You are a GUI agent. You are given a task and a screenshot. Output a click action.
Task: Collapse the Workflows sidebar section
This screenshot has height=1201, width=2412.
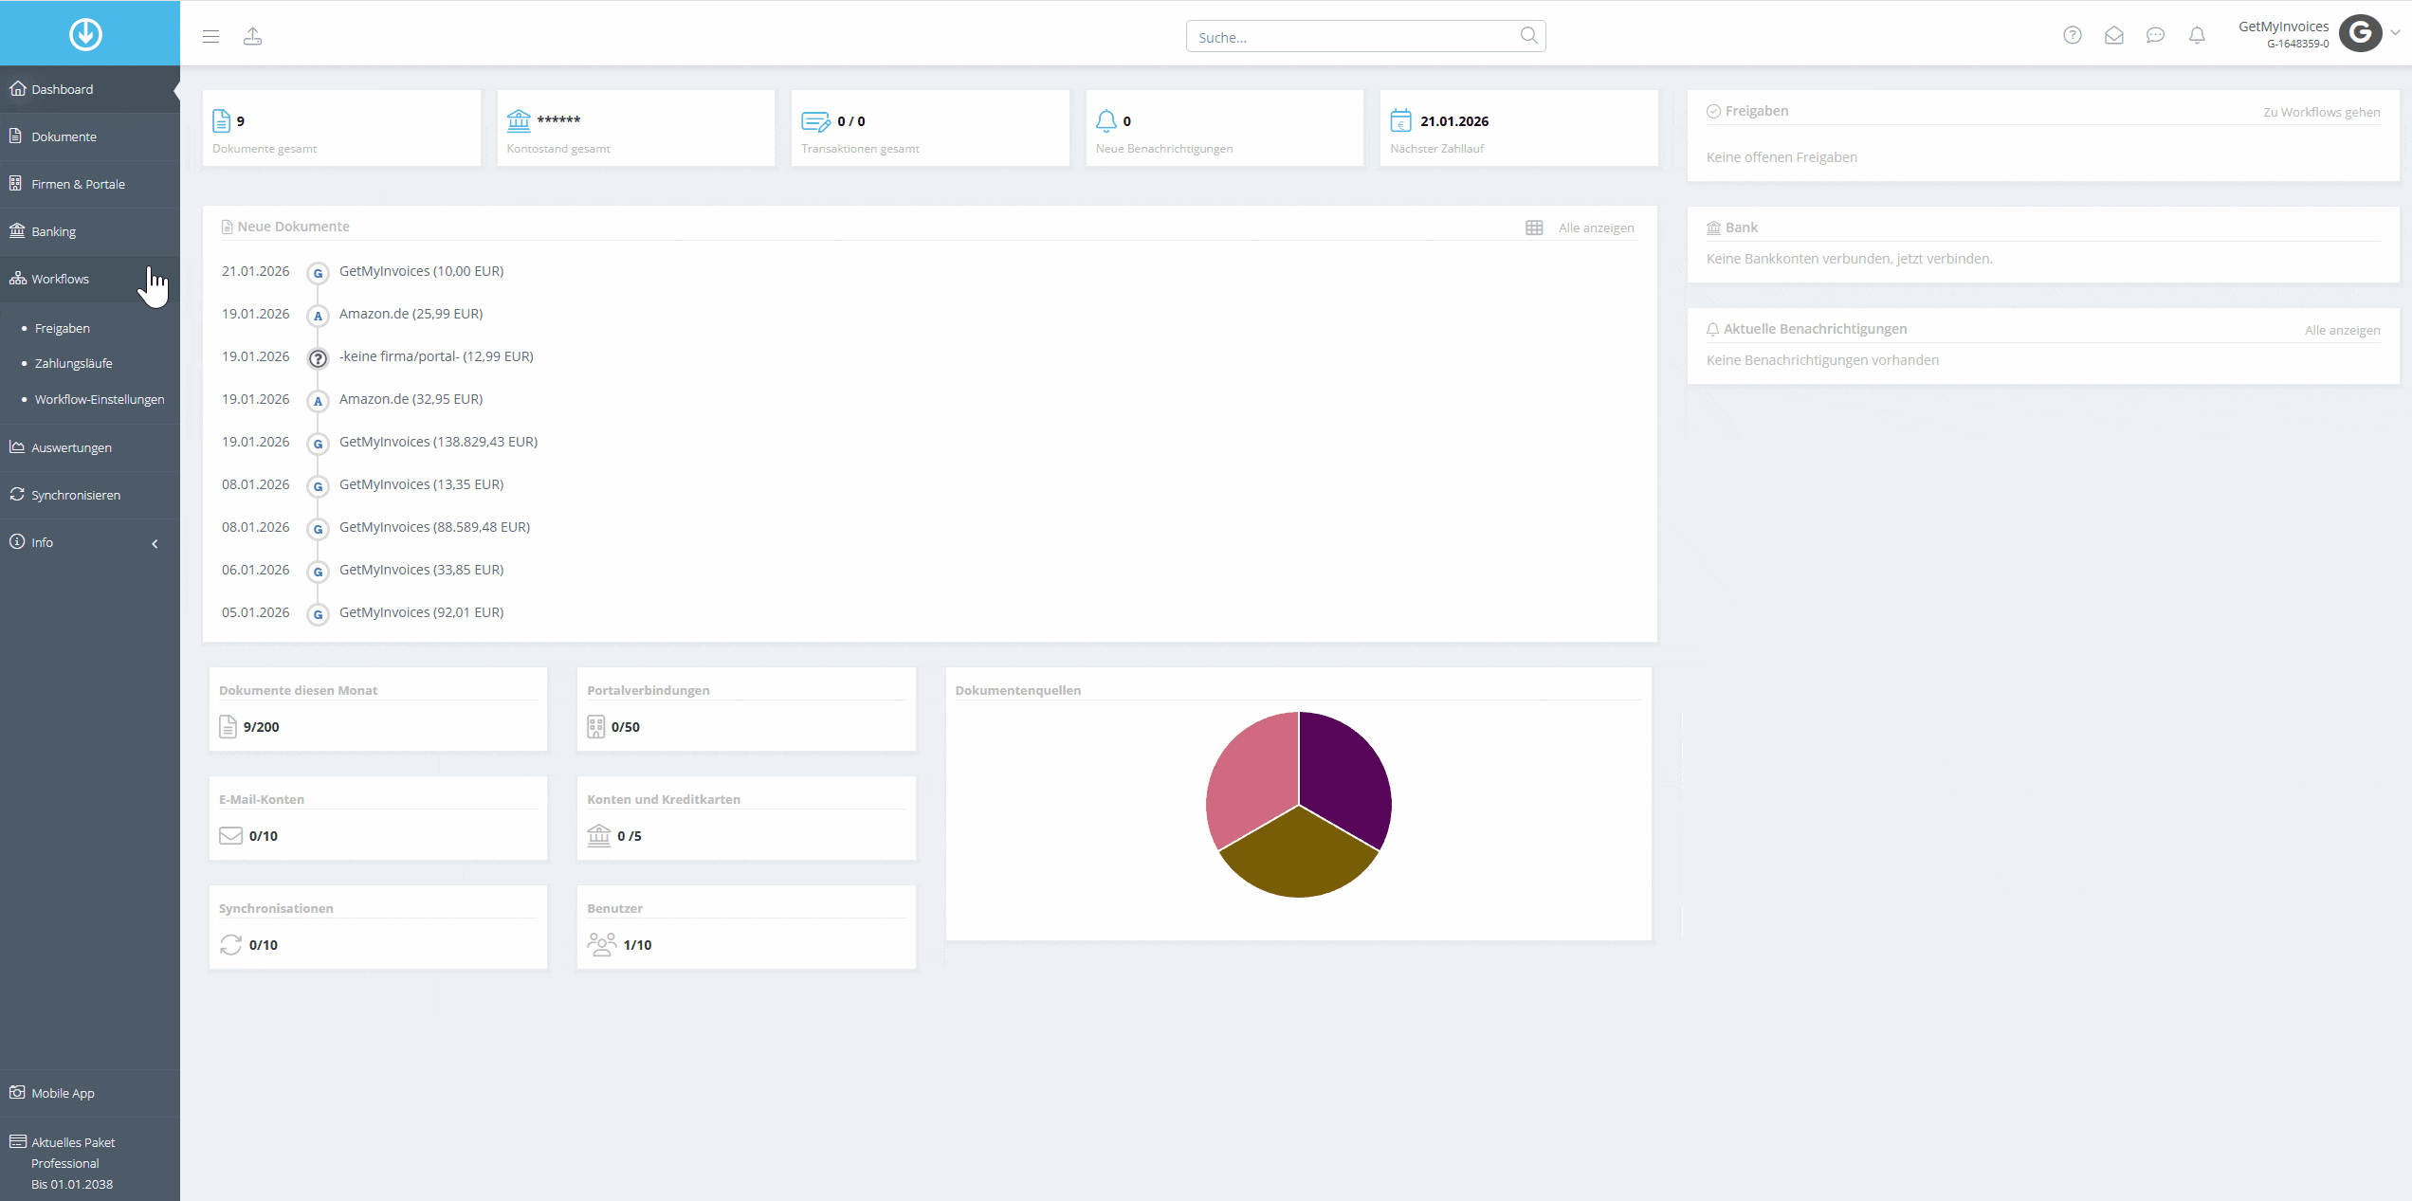tap(90, 279)
